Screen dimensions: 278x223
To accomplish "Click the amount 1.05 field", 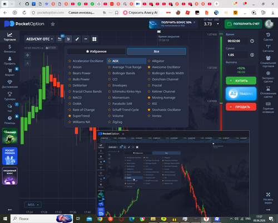I will coord(237,55).
